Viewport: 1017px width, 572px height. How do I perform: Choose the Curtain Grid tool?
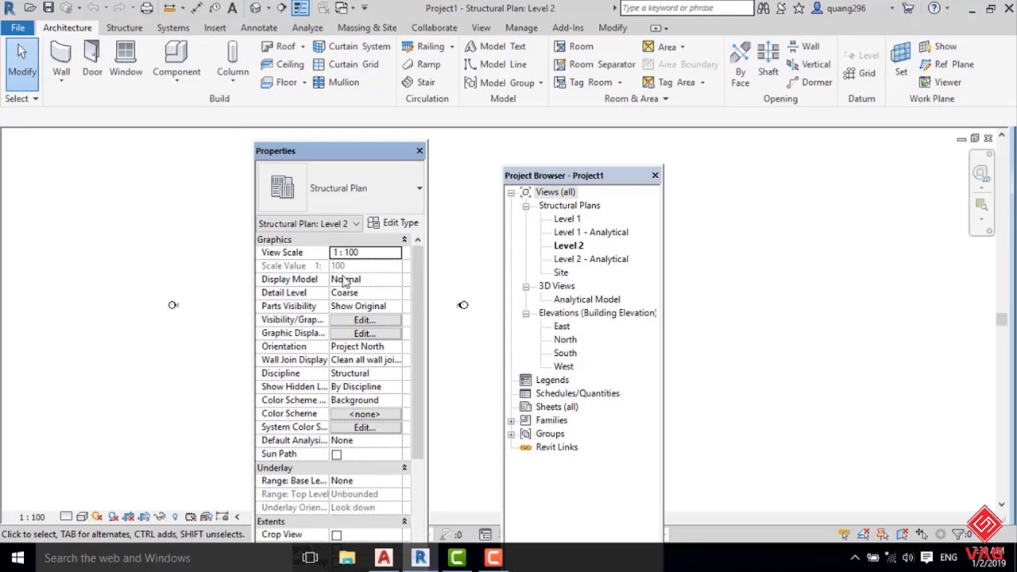point(346,64)
